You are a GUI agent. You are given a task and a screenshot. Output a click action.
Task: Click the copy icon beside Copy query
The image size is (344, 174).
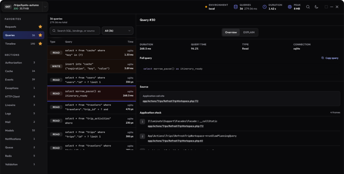pos(322,58)
